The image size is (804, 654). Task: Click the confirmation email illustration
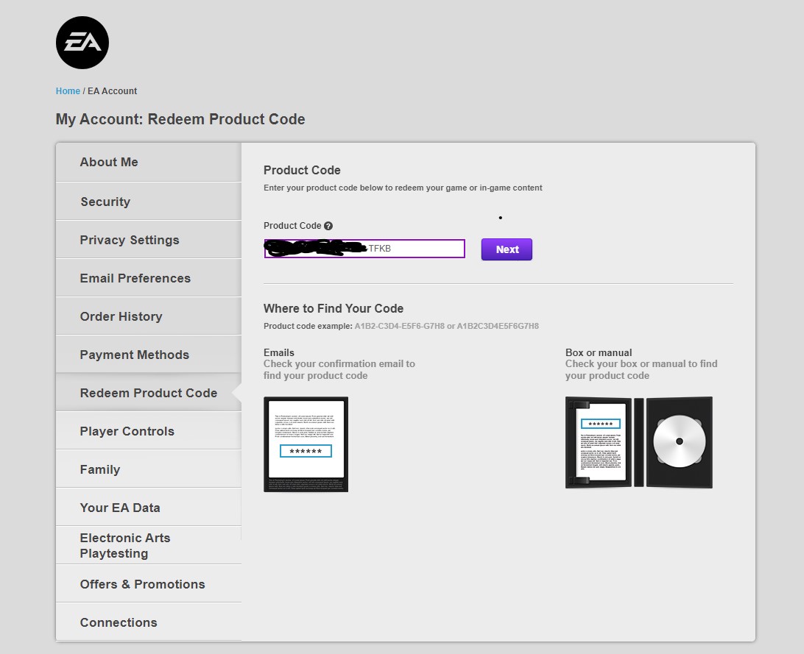306,444
